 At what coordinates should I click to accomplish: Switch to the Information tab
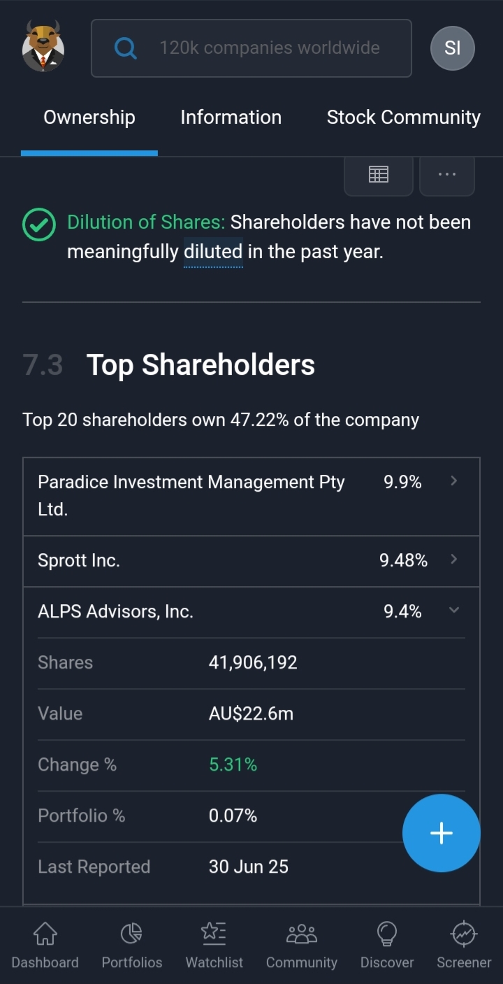(231, 117)
